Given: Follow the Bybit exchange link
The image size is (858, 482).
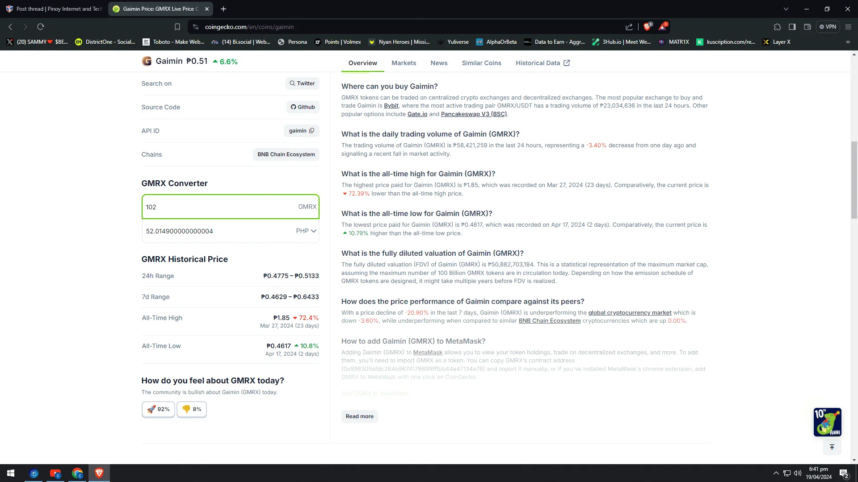Looking at the screenshot, I should pos(391,106).
